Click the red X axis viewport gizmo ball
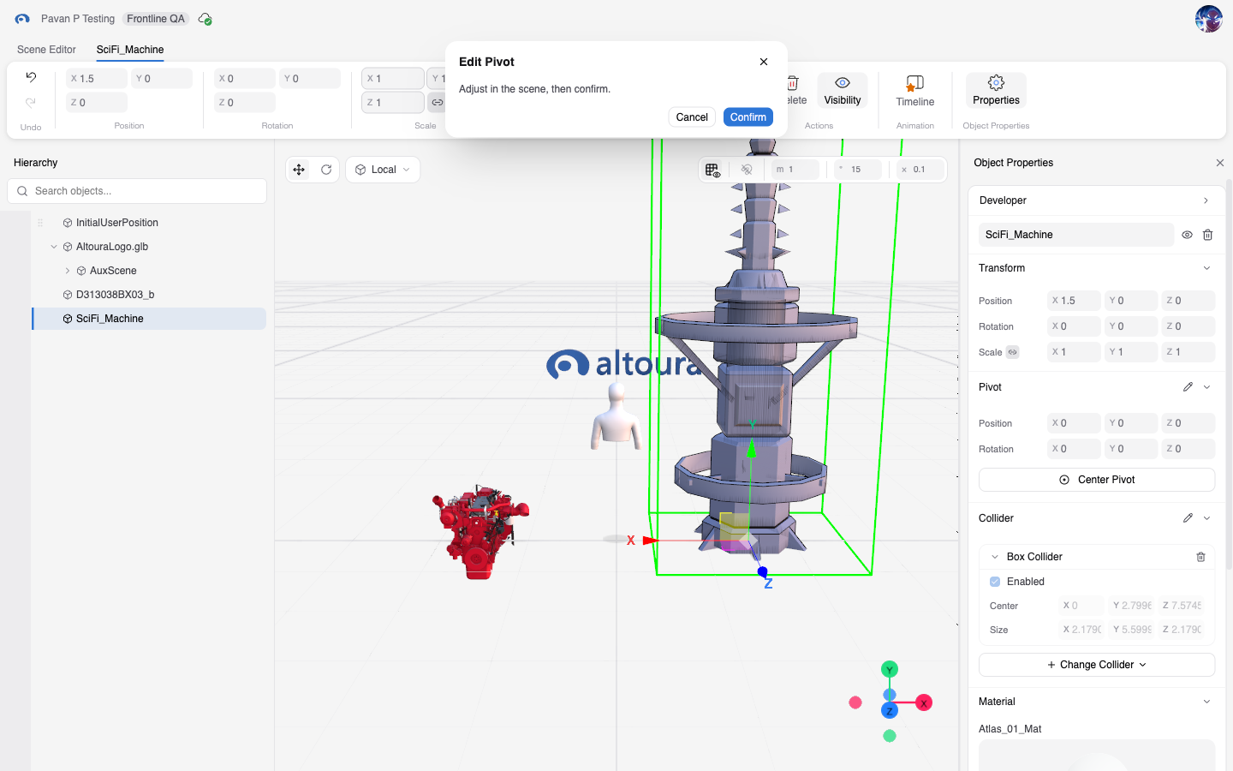The width and height of the screenshot is (1233, 771). tap(924, 703)
